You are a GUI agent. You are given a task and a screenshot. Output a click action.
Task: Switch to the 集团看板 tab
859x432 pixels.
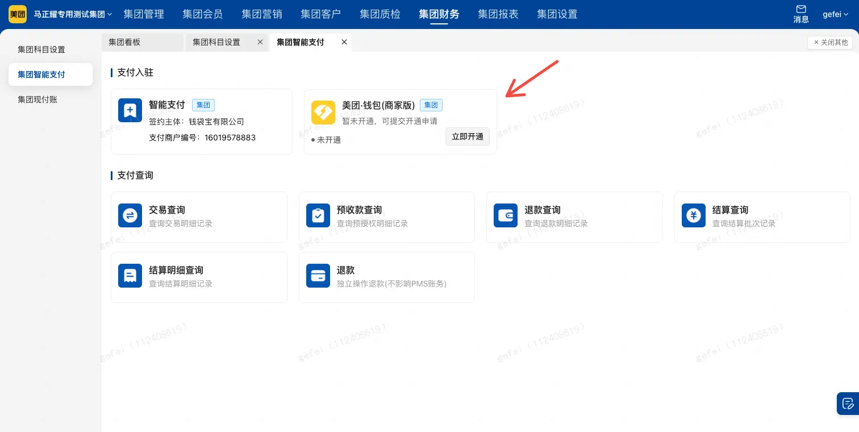pos(124,42)
